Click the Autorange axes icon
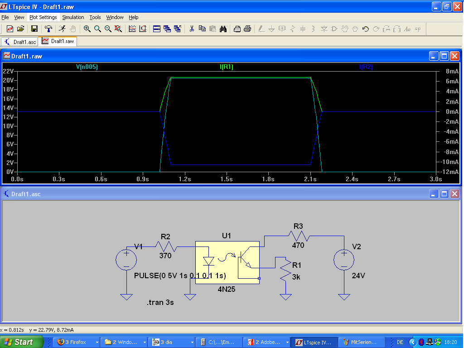 point(143,29)
